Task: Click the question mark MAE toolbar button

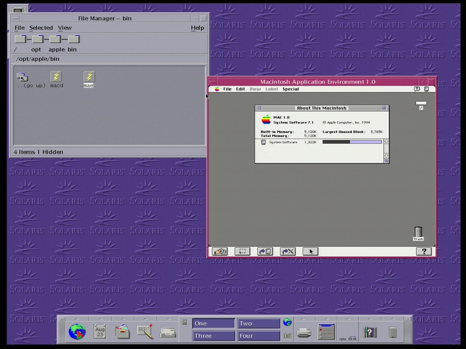Action: pos(424,251)
